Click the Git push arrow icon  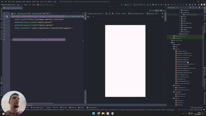(x=181, y=5)
